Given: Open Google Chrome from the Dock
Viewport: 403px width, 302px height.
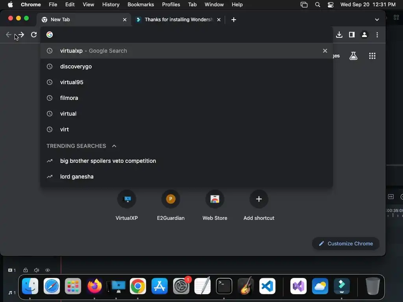Looking at the screenshot, I should point(138,286).
